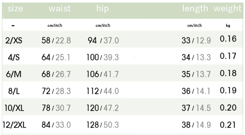Click the length value 35 / 13.7
This screenshot has height=135, width=245.
(196, 74)
